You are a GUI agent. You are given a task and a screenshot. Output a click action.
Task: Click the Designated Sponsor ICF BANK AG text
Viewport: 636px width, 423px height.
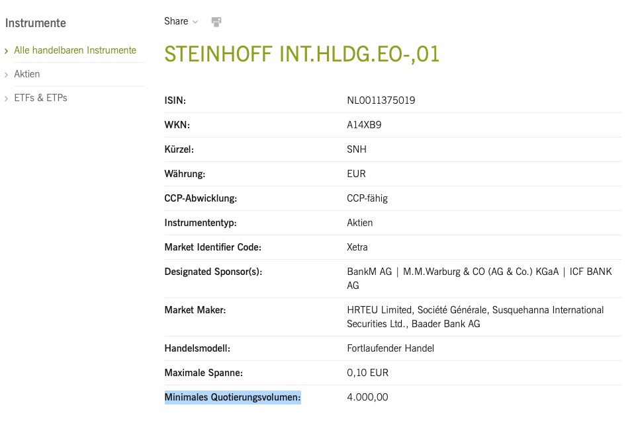point(588,272)
